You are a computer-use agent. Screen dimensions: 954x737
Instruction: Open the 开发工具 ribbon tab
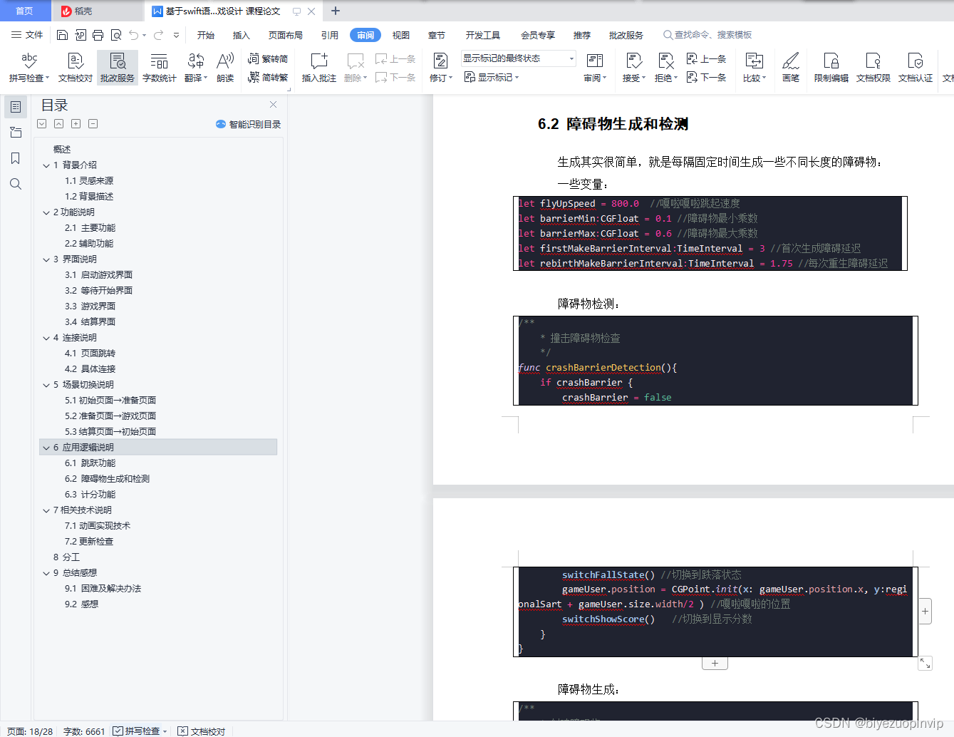coord(483,35)
